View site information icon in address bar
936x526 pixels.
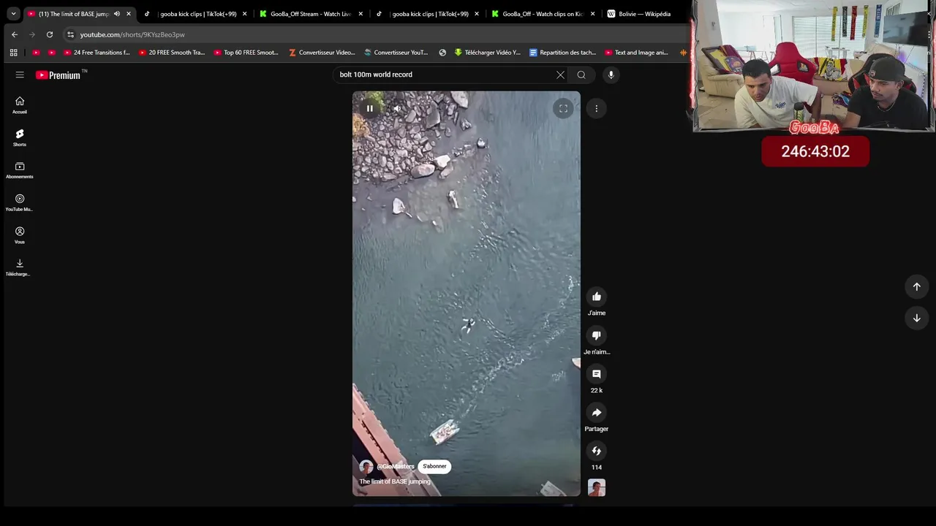click(x=70, y=34)
